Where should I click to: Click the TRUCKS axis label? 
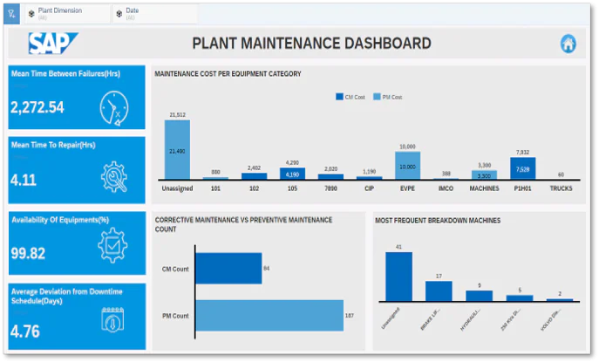[561, 188]
